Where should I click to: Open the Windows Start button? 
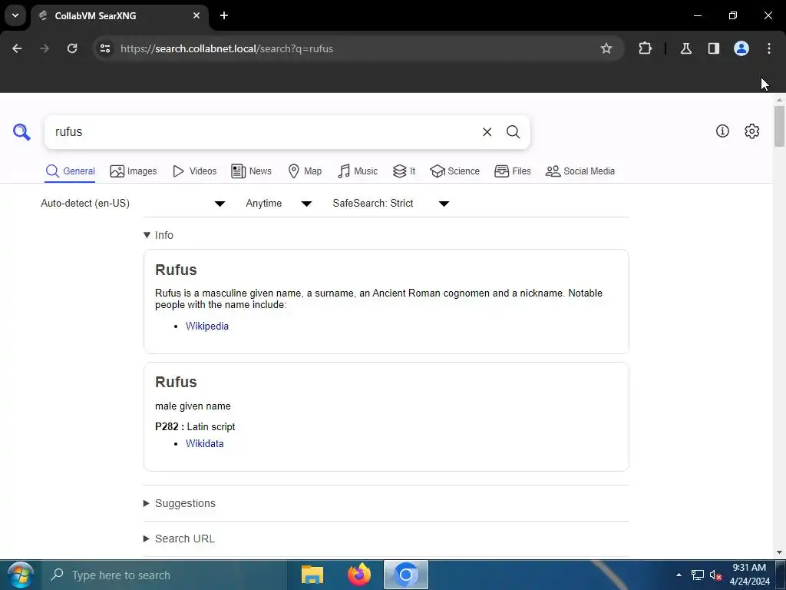pyautogui.click(x=20, y=575)
